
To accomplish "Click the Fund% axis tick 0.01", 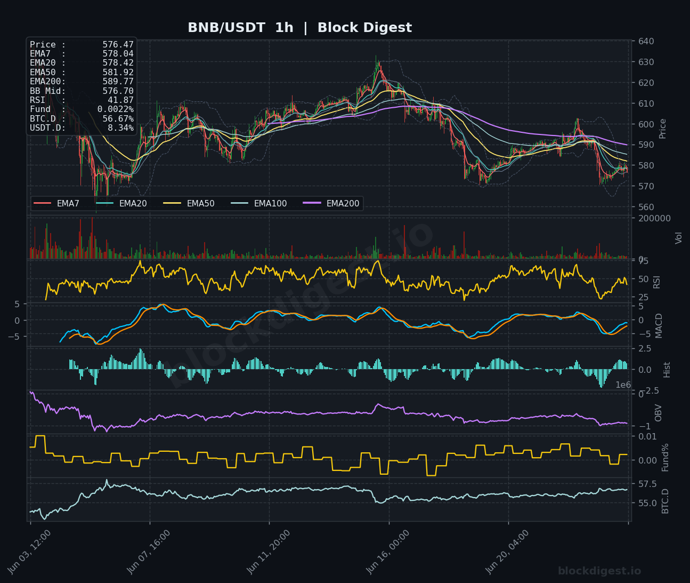I will tap(648, 437).
